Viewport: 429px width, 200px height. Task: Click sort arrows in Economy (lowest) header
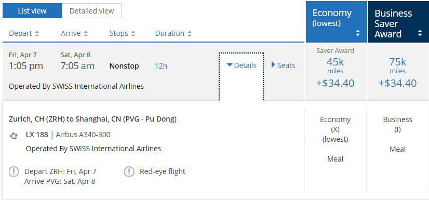358,33
